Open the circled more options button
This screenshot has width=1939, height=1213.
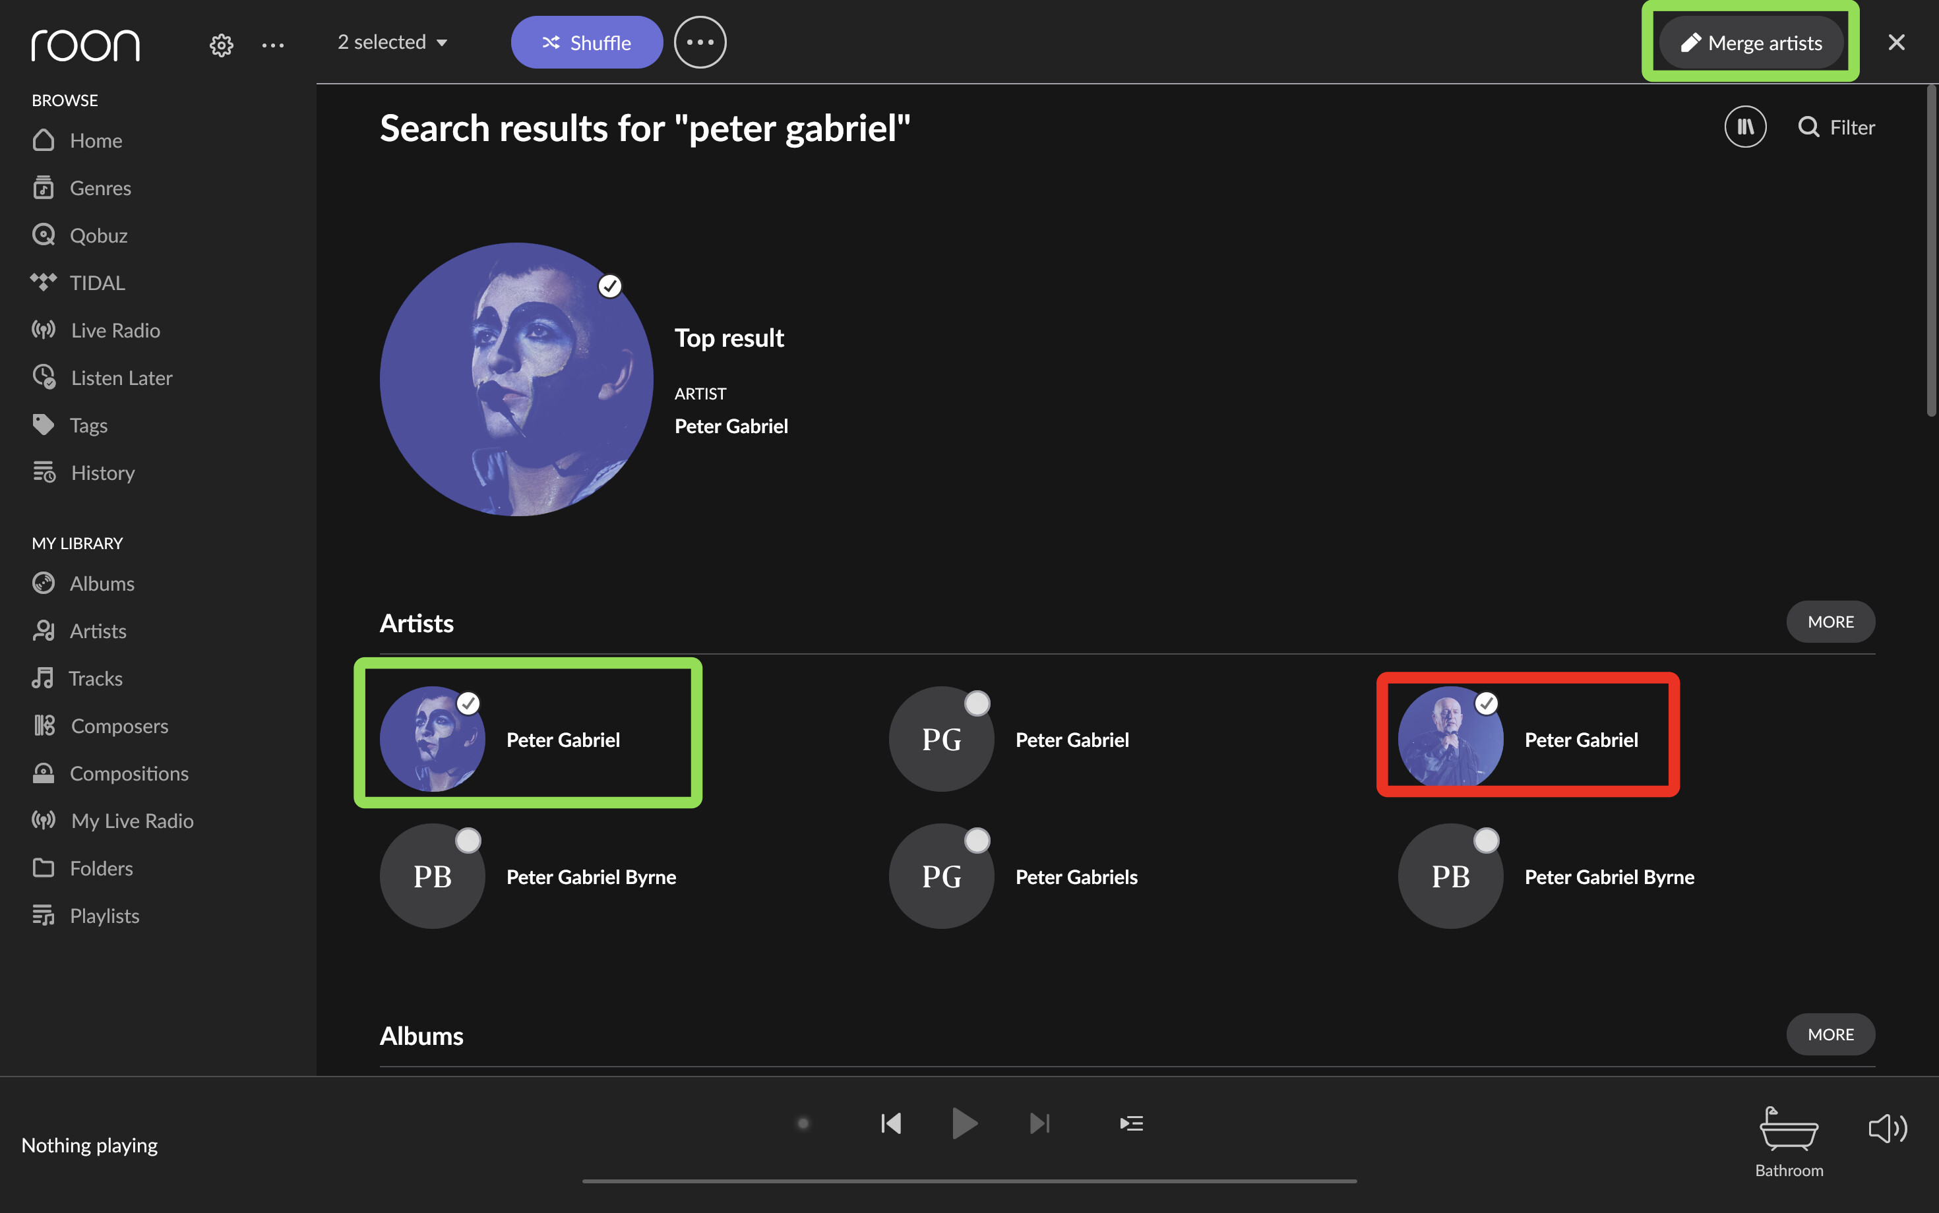point(700,42)
